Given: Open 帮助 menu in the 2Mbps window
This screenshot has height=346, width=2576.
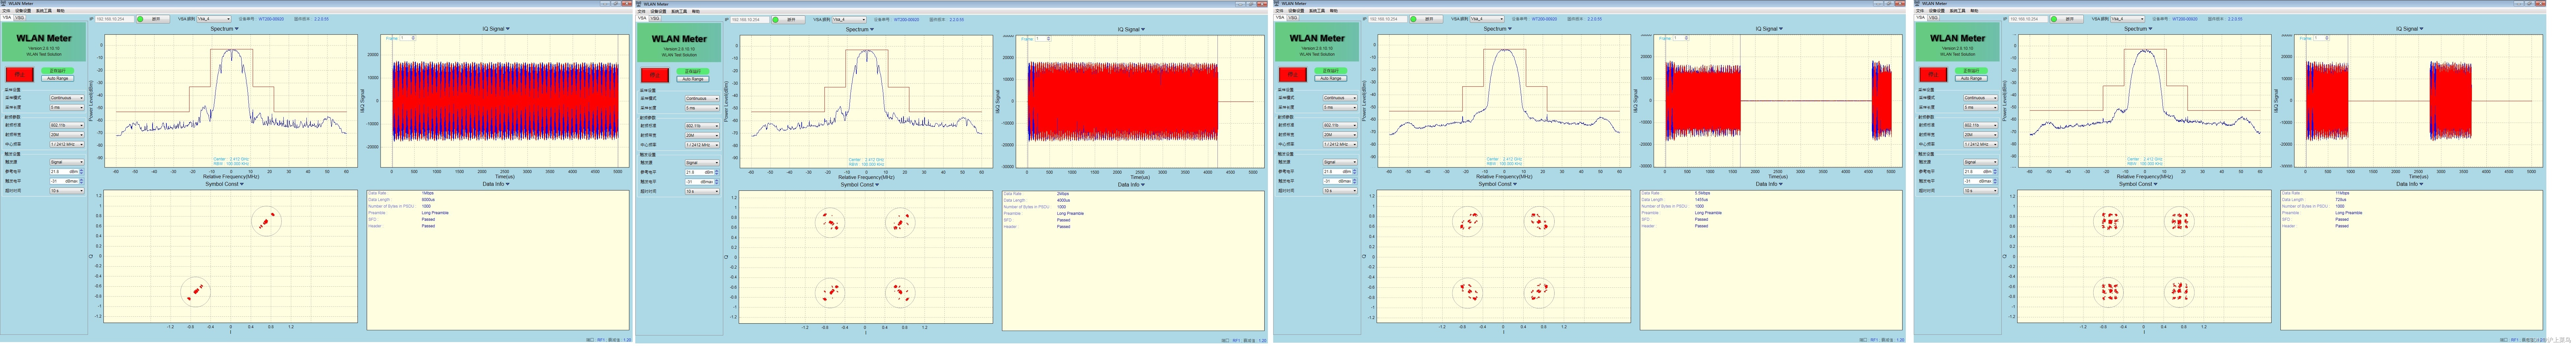Looking at the screenshot, I should click(696, 11).
